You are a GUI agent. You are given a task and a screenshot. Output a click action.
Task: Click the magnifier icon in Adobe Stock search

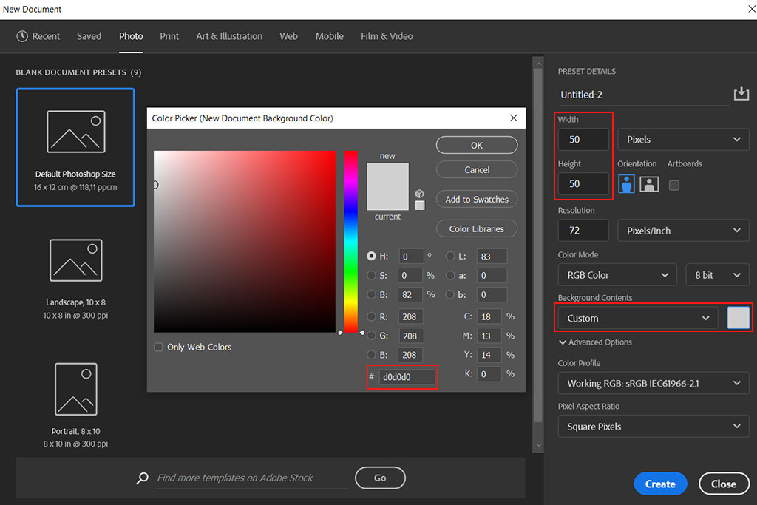[143, 478]
